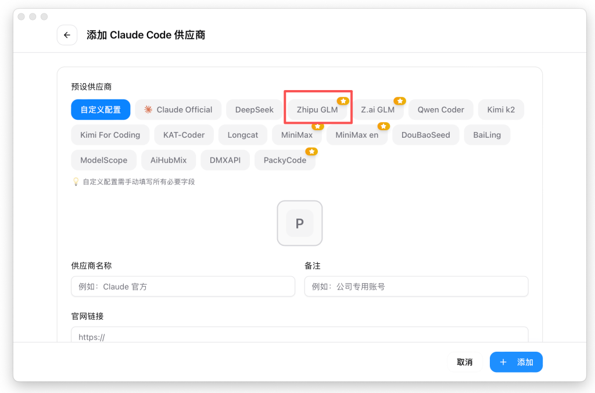Click the back arrow button
595x393 pixels.
(67, 35)
